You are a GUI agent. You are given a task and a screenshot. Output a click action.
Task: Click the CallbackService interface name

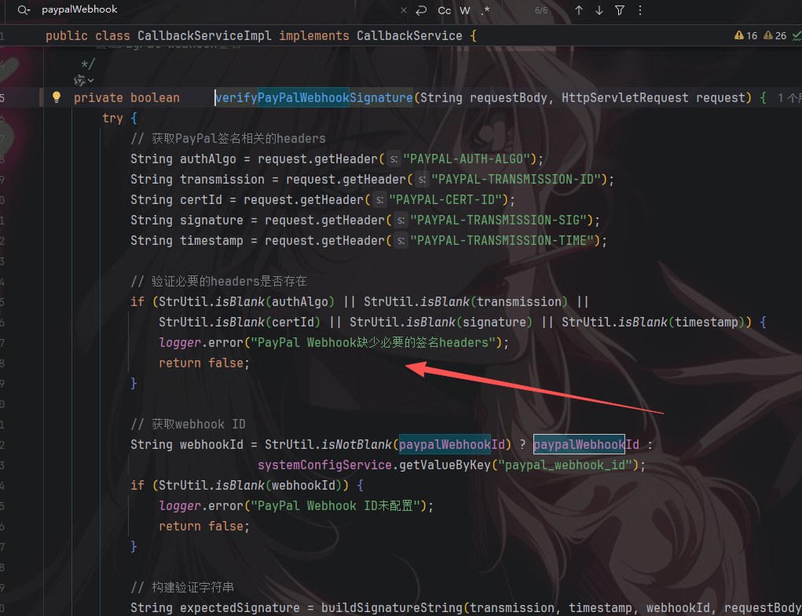(x=409, y=36)
